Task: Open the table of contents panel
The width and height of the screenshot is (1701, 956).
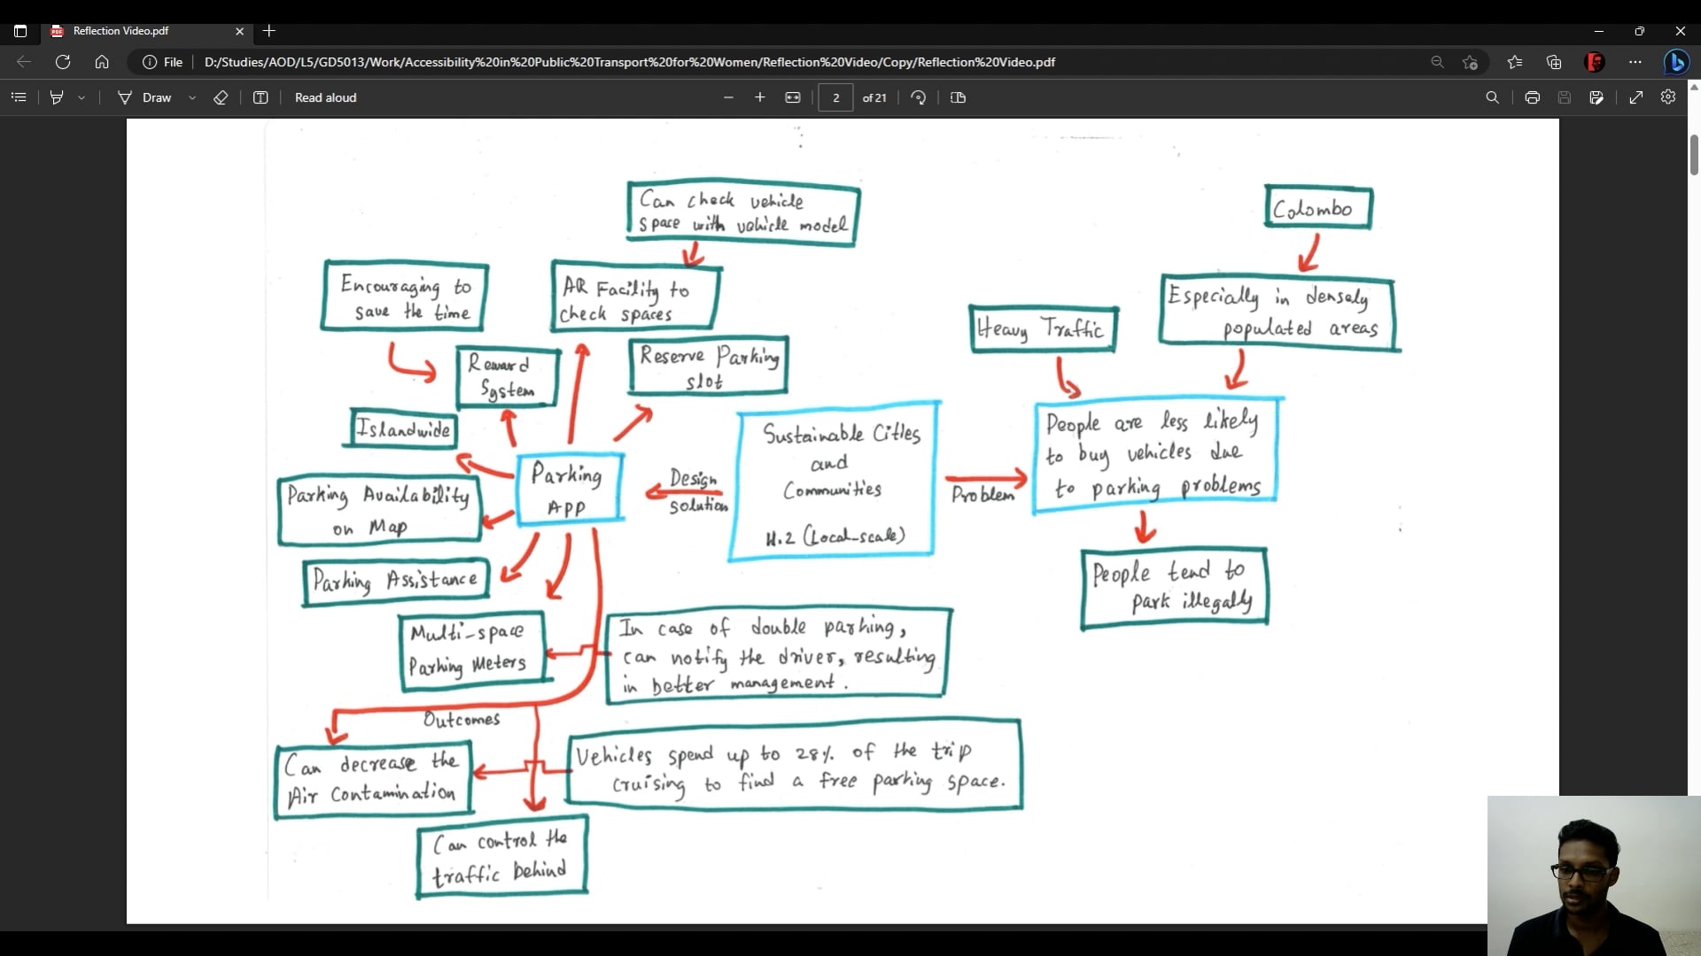Action: 19,97
